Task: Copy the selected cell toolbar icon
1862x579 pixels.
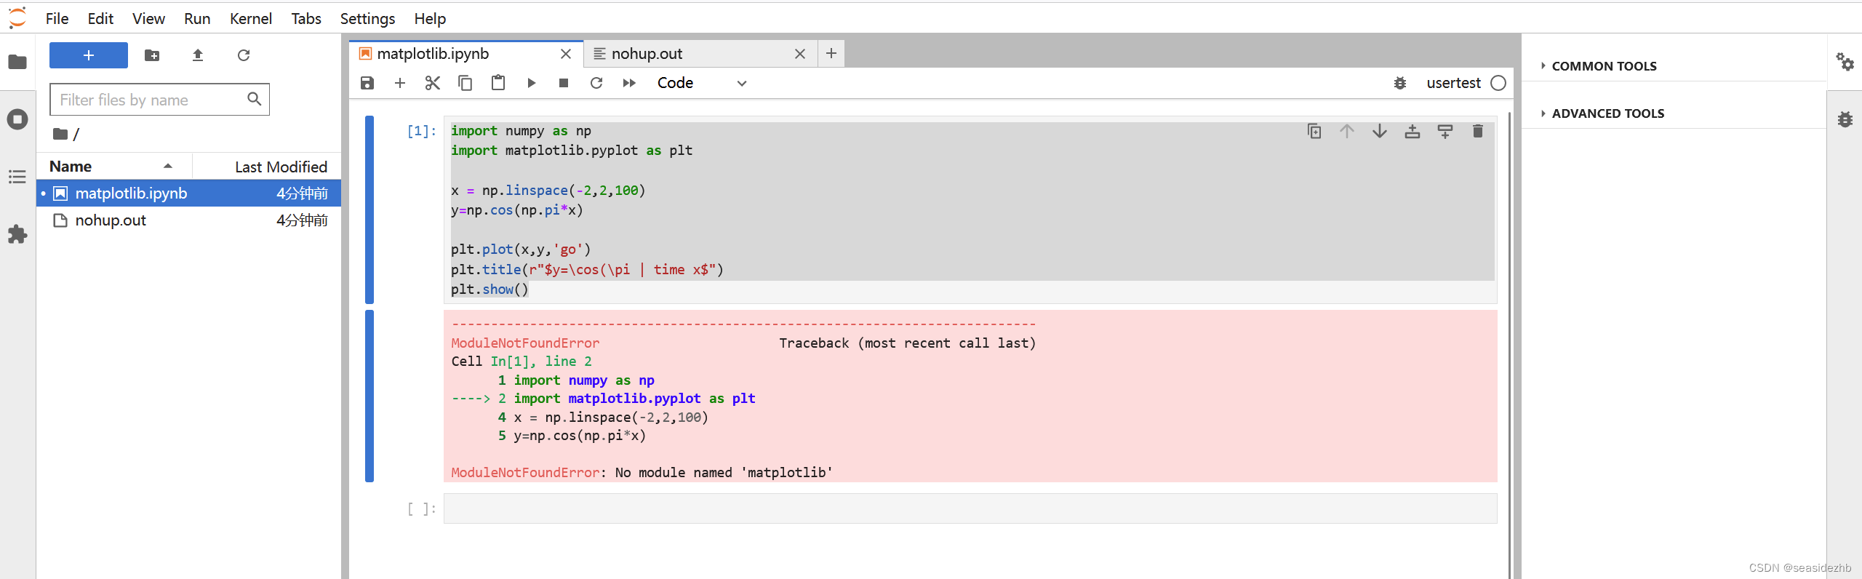Action: coord(465,83)
